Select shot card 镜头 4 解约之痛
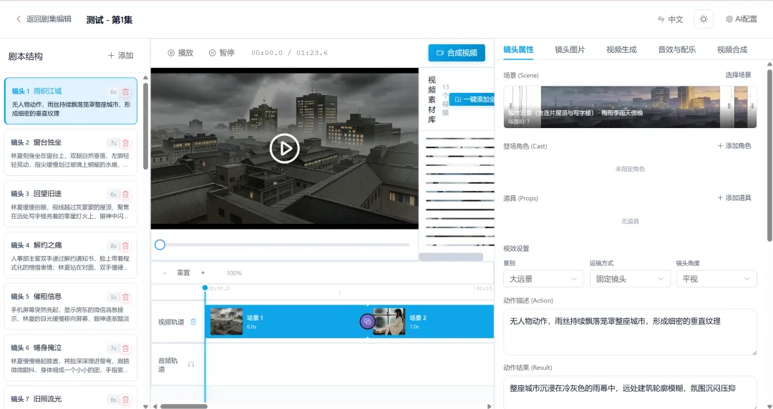Screen dimensions: 773x409 (70, 255)
